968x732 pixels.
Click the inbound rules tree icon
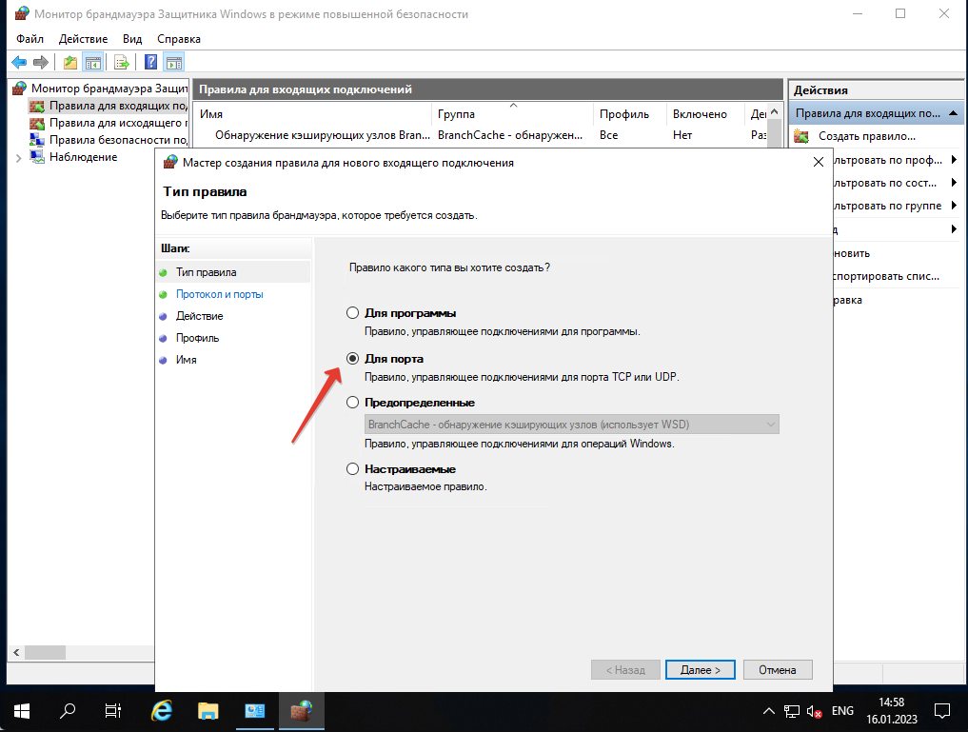[37, 107]
